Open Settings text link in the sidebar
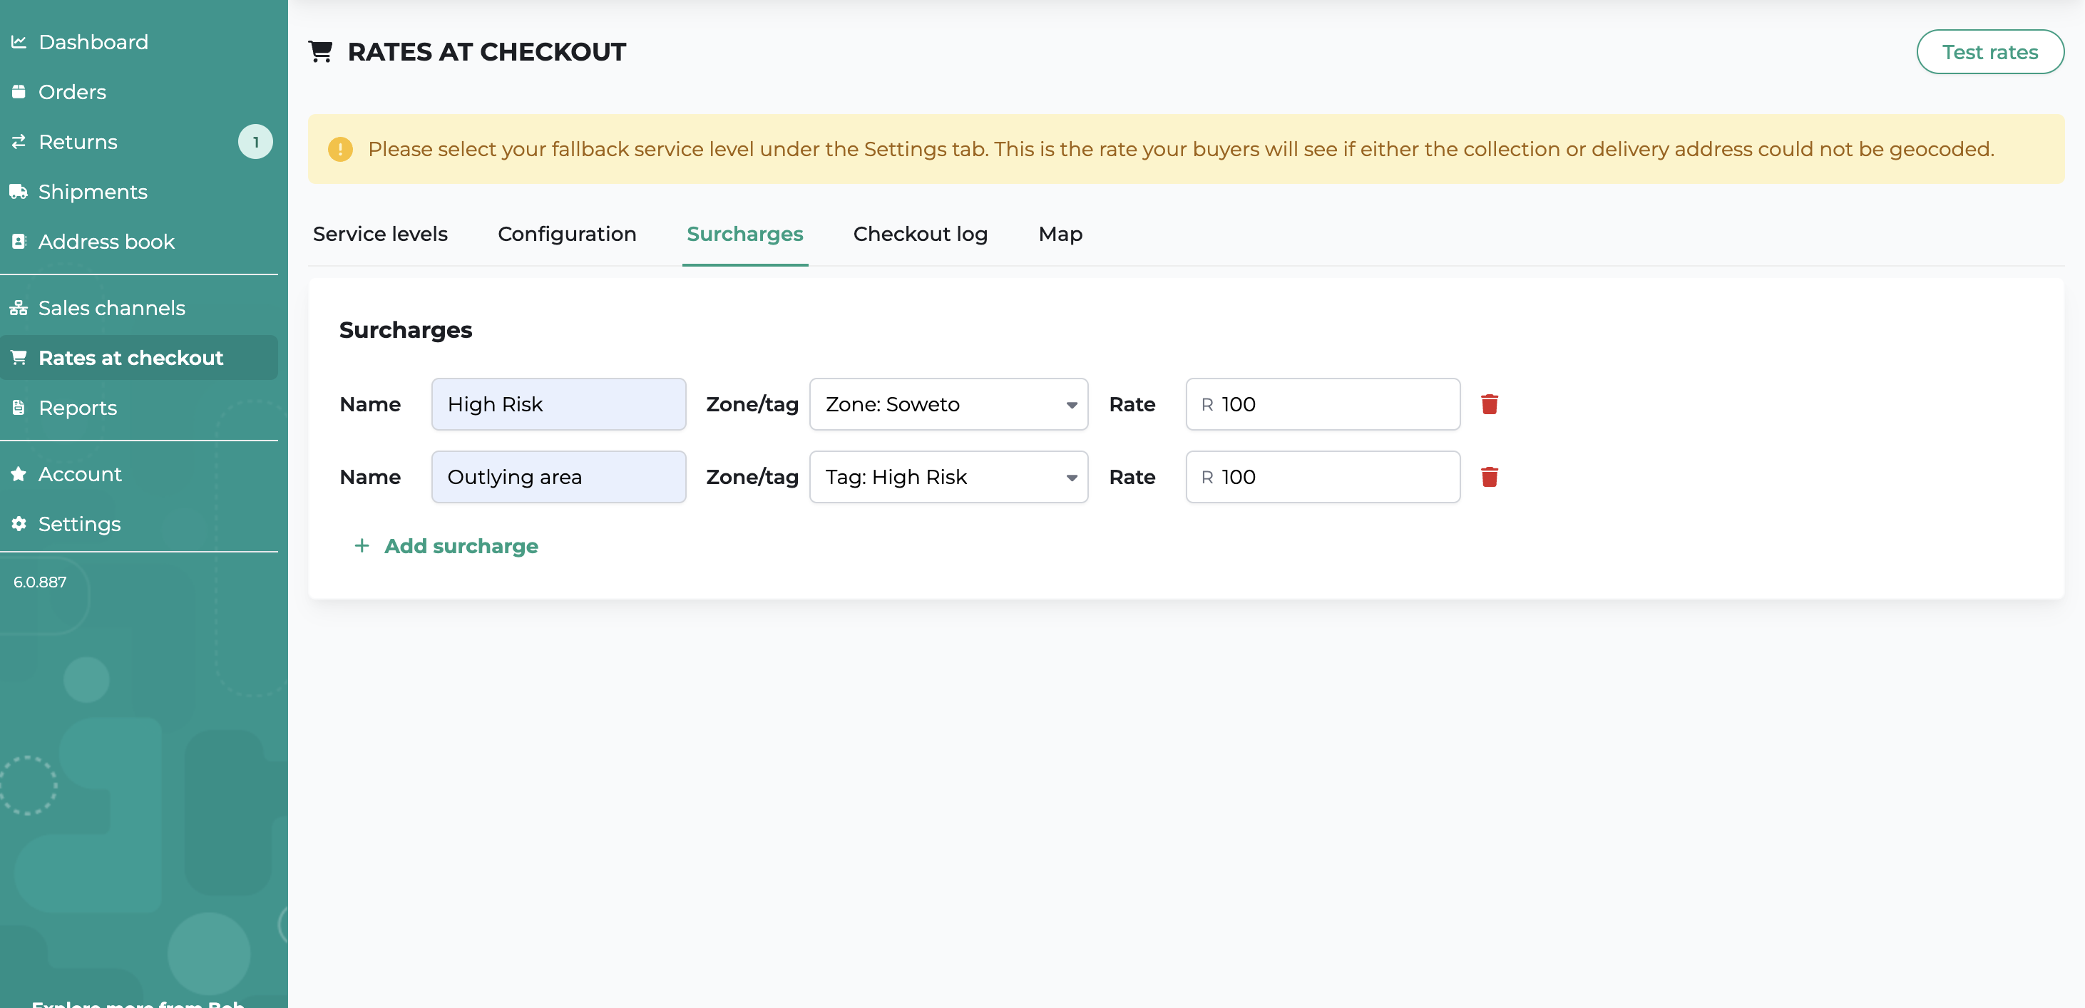Viewport: 2085px width, 1008px height. (x=79, y=524)
